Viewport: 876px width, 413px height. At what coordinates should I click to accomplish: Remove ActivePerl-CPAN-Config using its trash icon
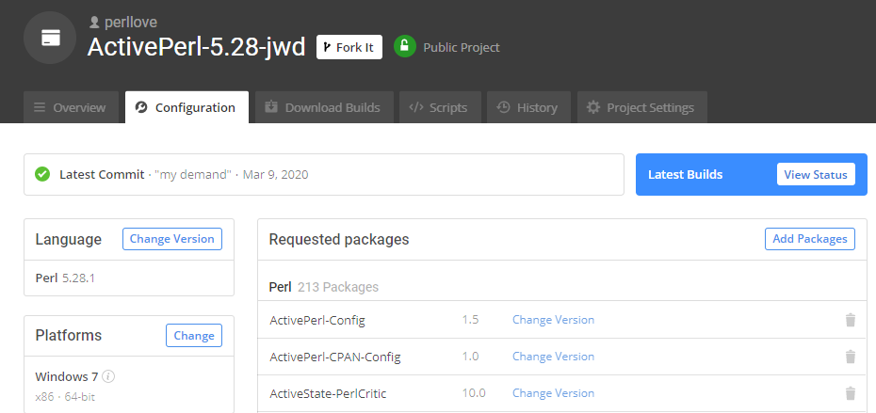850,357
